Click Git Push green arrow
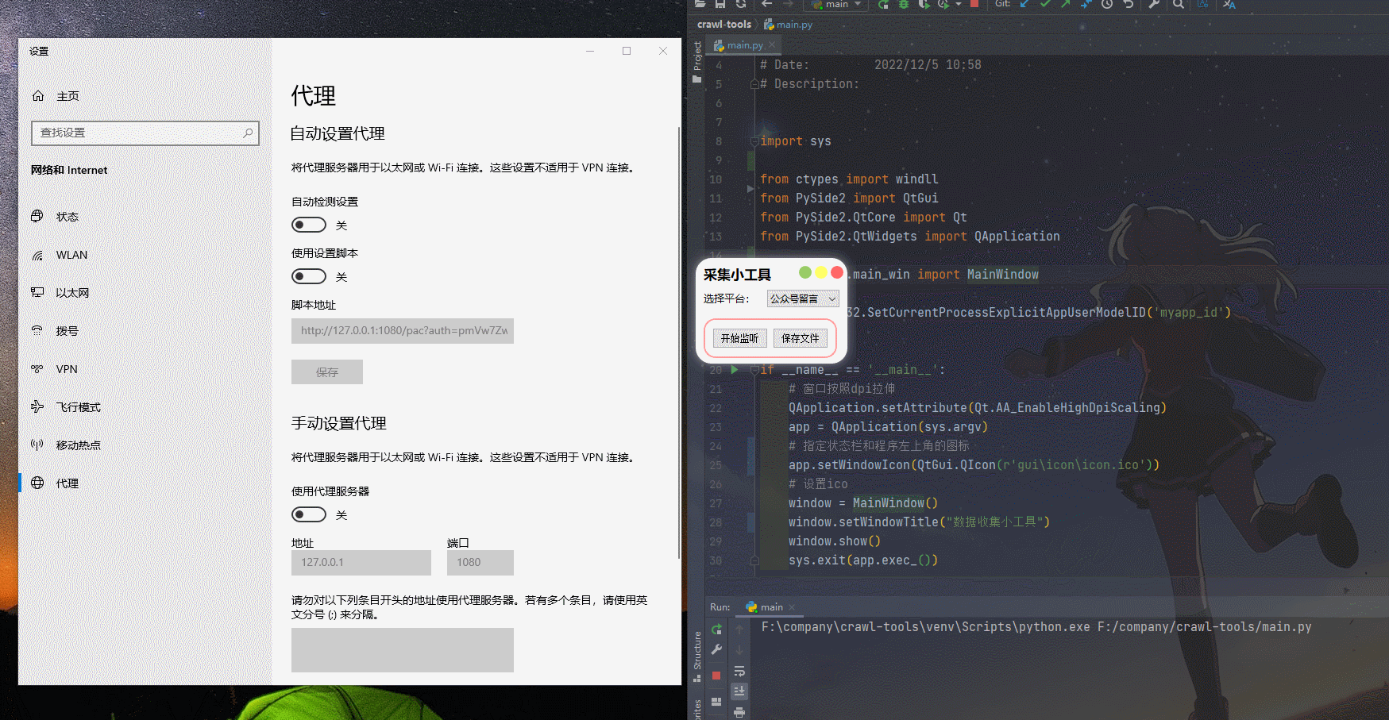This screenshot has height=720, width=1389. point(1066,4)
